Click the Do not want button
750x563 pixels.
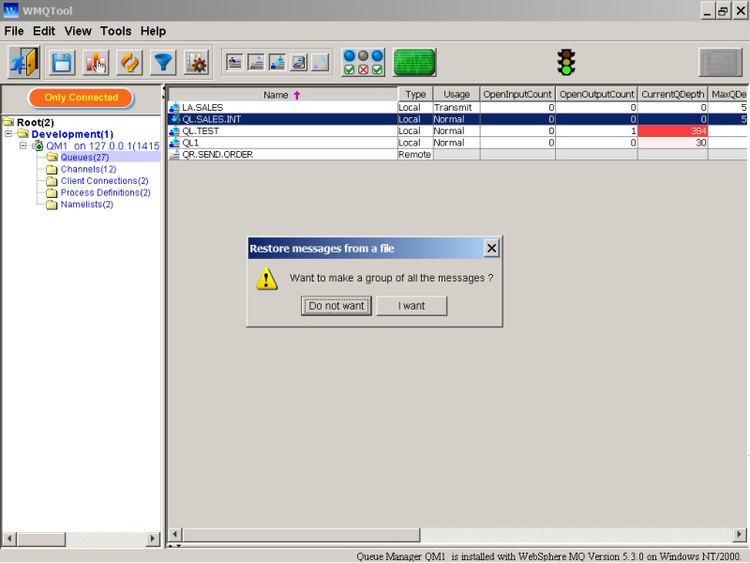coord(337,306)
